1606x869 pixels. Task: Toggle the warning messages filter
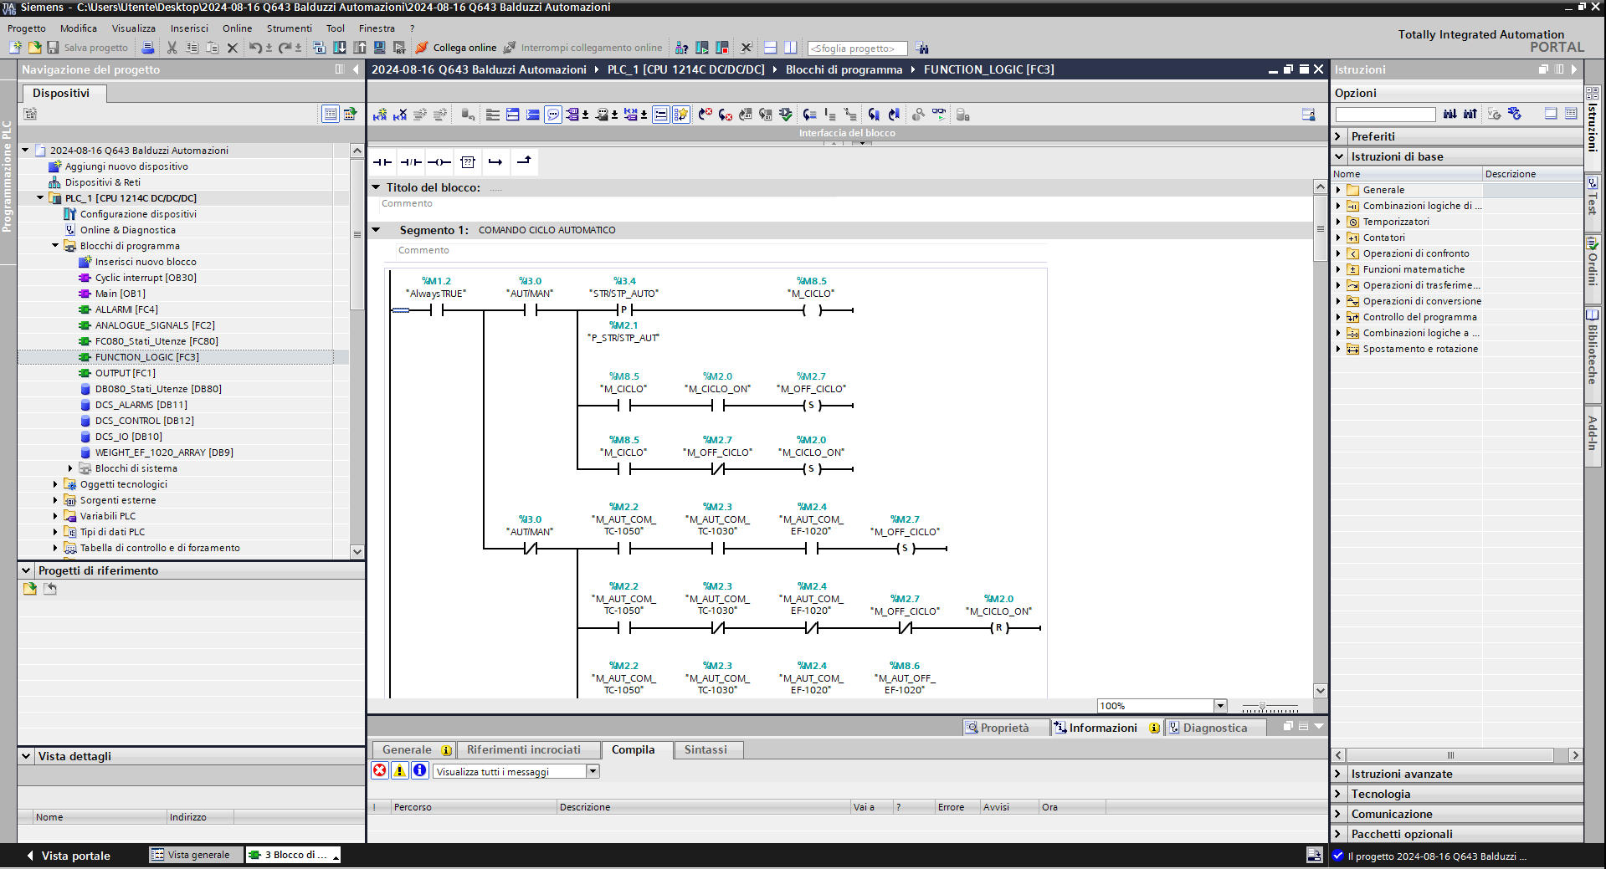400,771
